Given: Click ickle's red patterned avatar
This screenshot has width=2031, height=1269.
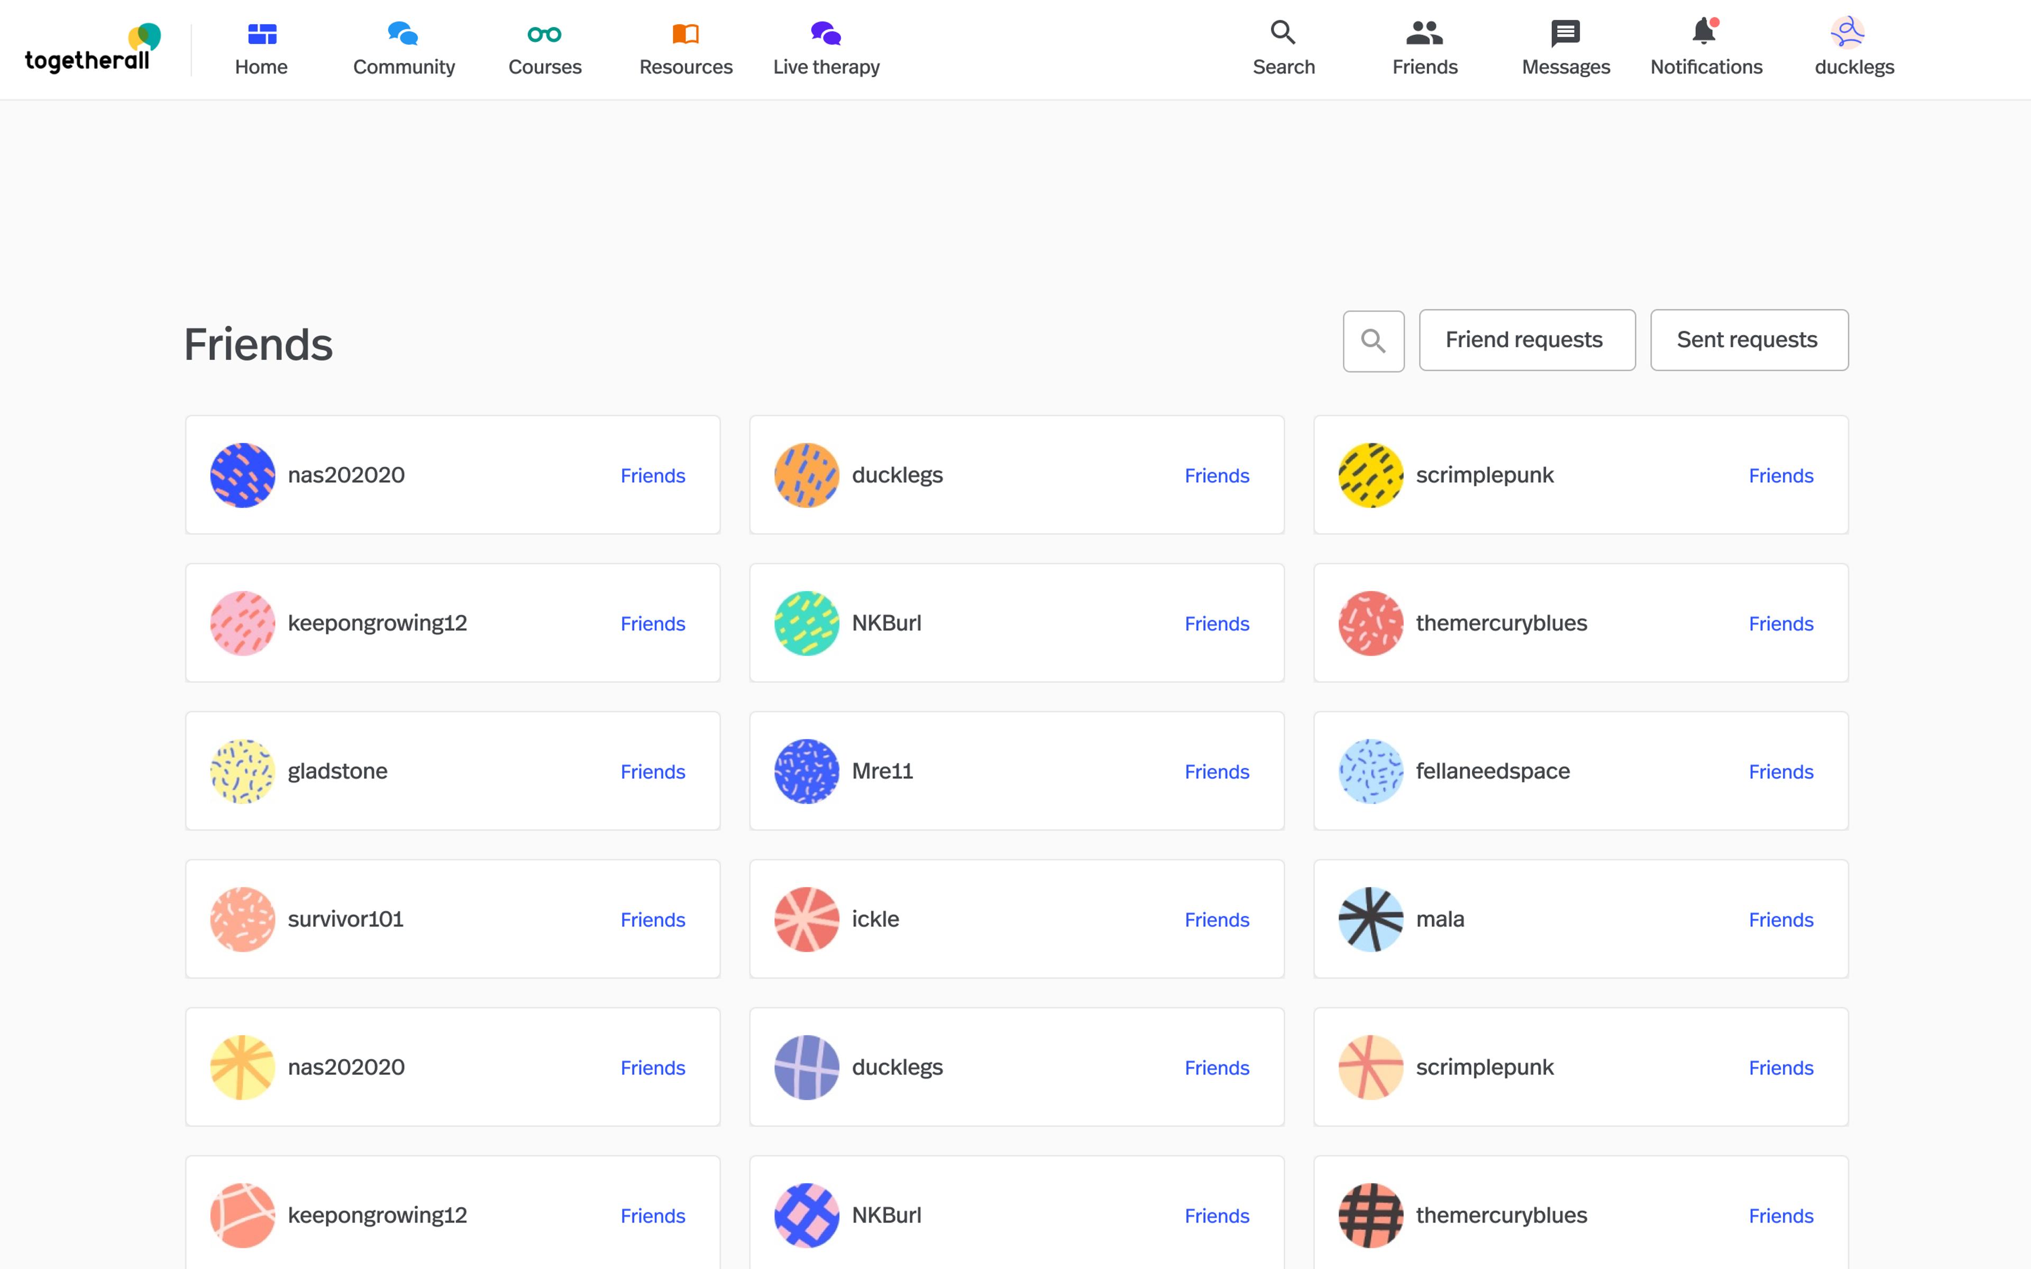Looking at the screenshot, I should click(x=806, y=919).
